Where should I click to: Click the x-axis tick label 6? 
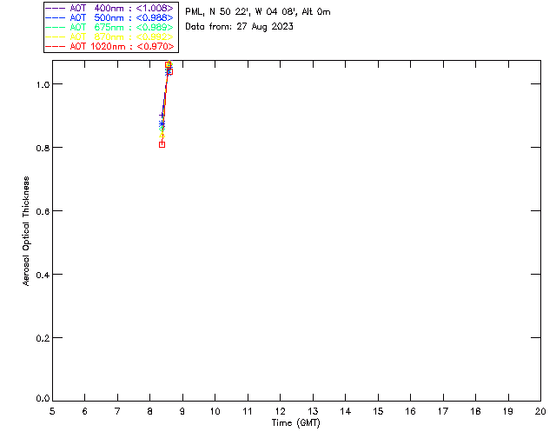[x=85, y=411]
